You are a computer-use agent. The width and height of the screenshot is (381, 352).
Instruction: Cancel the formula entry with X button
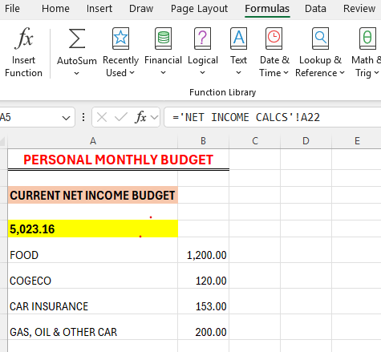[102, 117]
